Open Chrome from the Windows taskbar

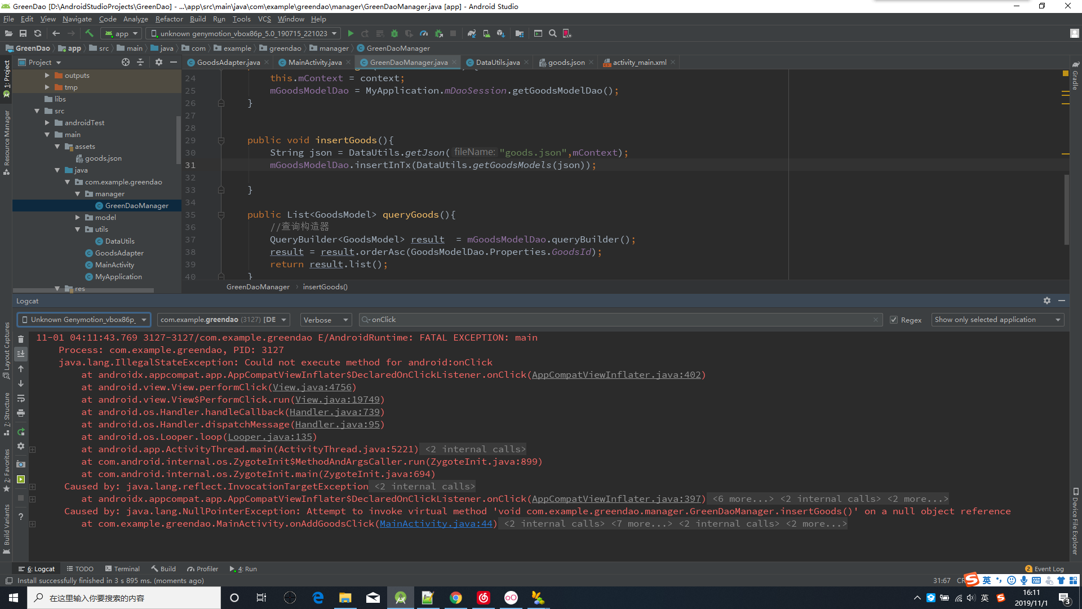click(455, 598)
